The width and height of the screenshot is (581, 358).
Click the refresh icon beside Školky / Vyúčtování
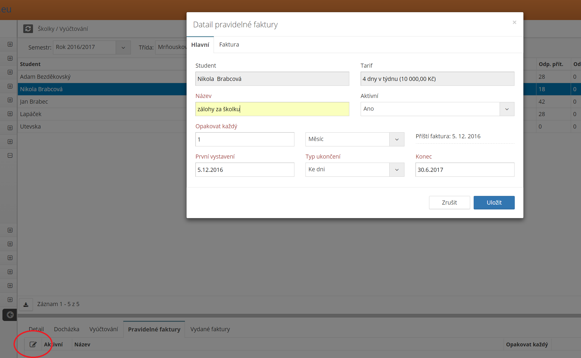tap(28, 29)
